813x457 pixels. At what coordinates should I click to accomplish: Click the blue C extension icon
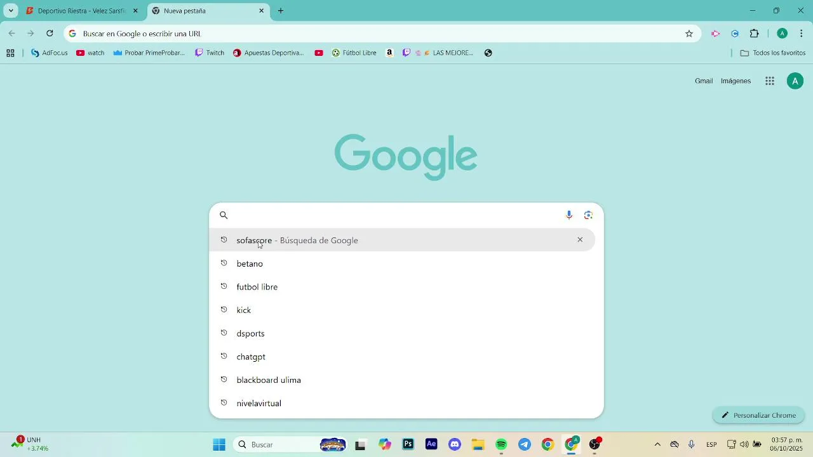[x=735, y=34]
